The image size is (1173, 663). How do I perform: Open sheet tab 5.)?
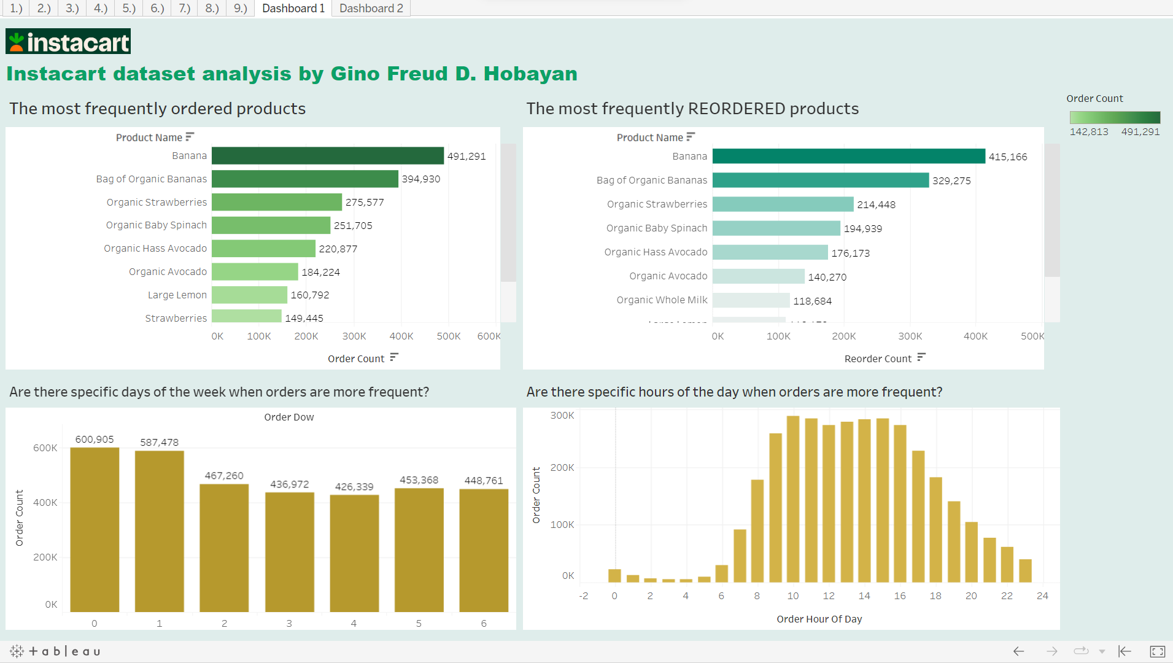pos(128,8)
